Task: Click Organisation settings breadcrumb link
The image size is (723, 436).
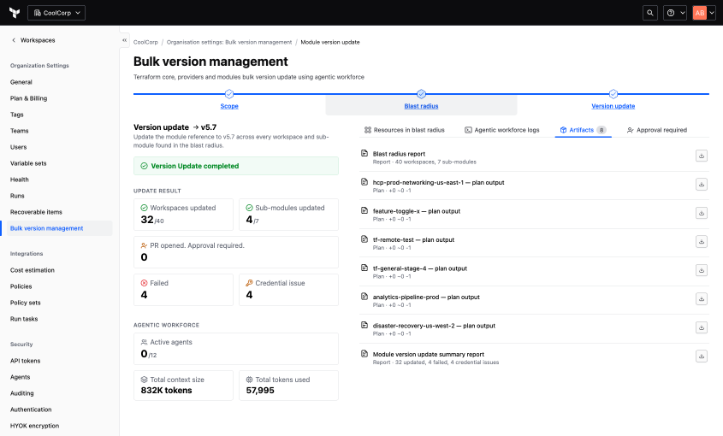Action: [x=229, y=42]
